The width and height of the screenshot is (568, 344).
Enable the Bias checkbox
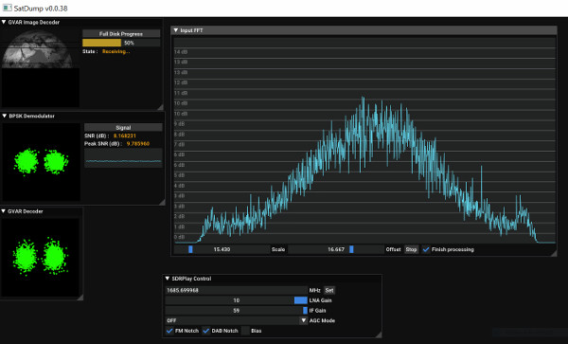click(245, 331)
